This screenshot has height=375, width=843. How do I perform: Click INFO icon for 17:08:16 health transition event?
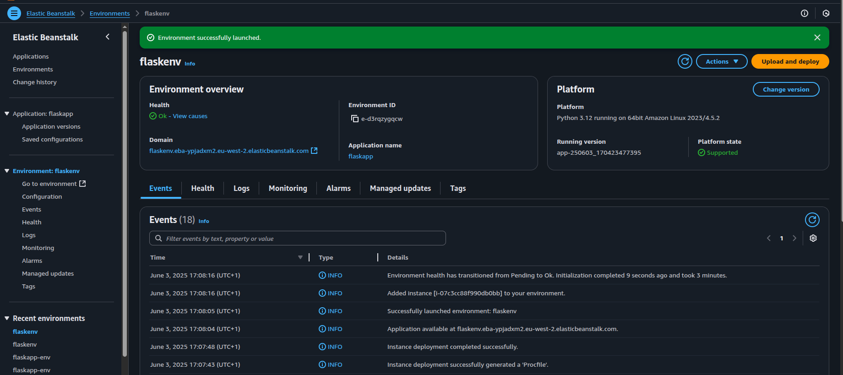(322, 276)
